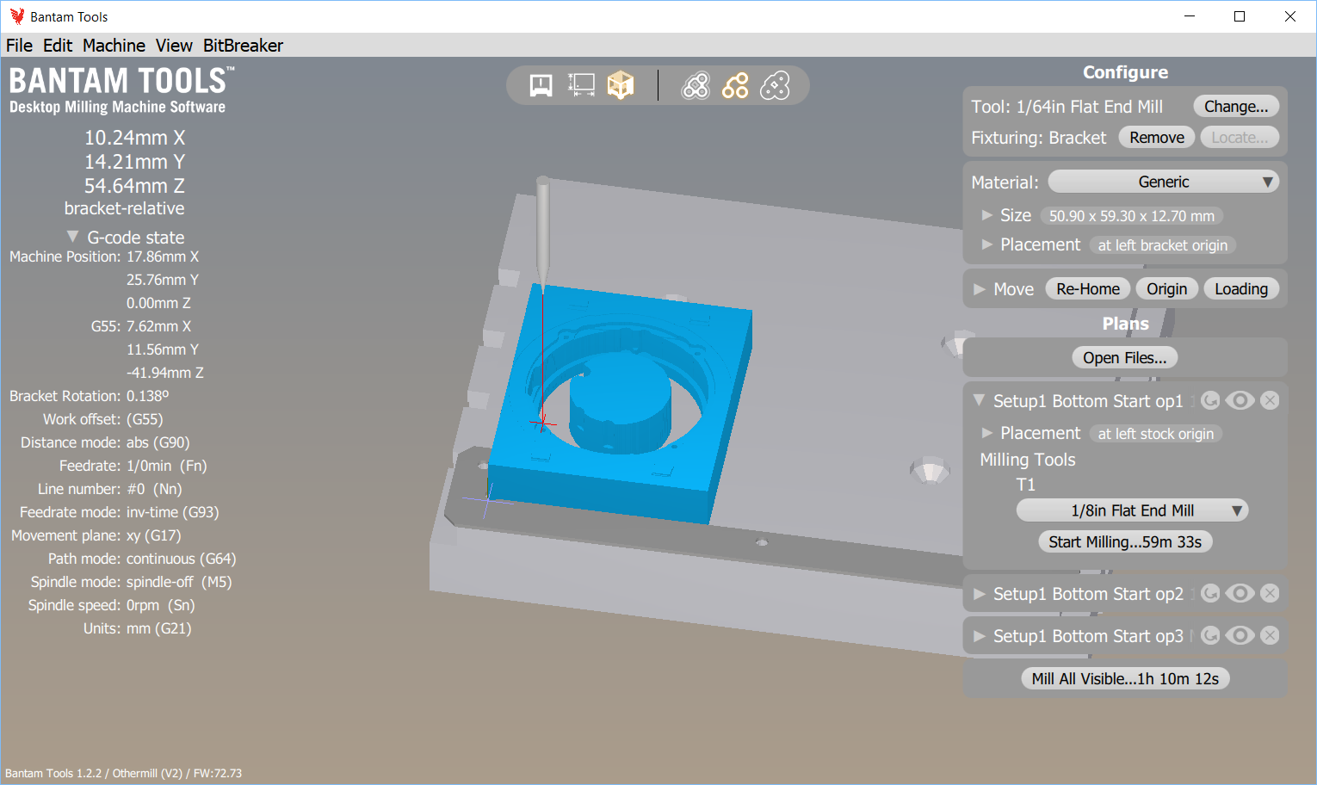The height and width of the screenshot is (785, 1317).
Task: Toggle the eye icon on Setup1 Bottom Start op3
Action: [x=1240, y=635]
